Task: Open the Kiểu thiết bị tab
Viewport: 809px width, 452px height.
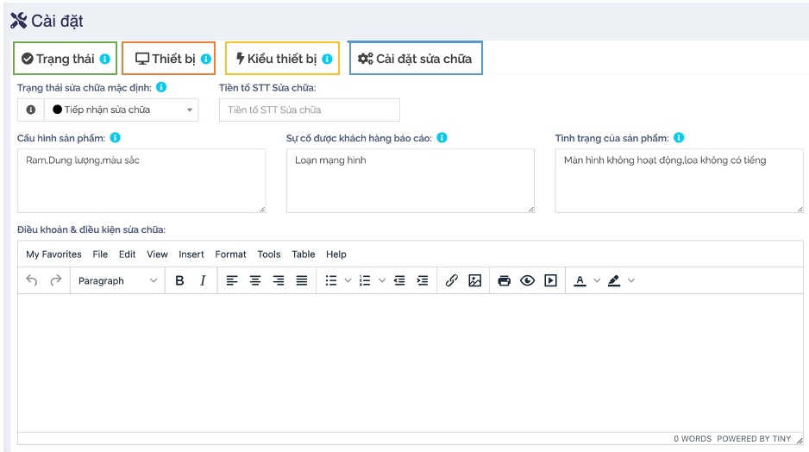Action: pos(281,59)
